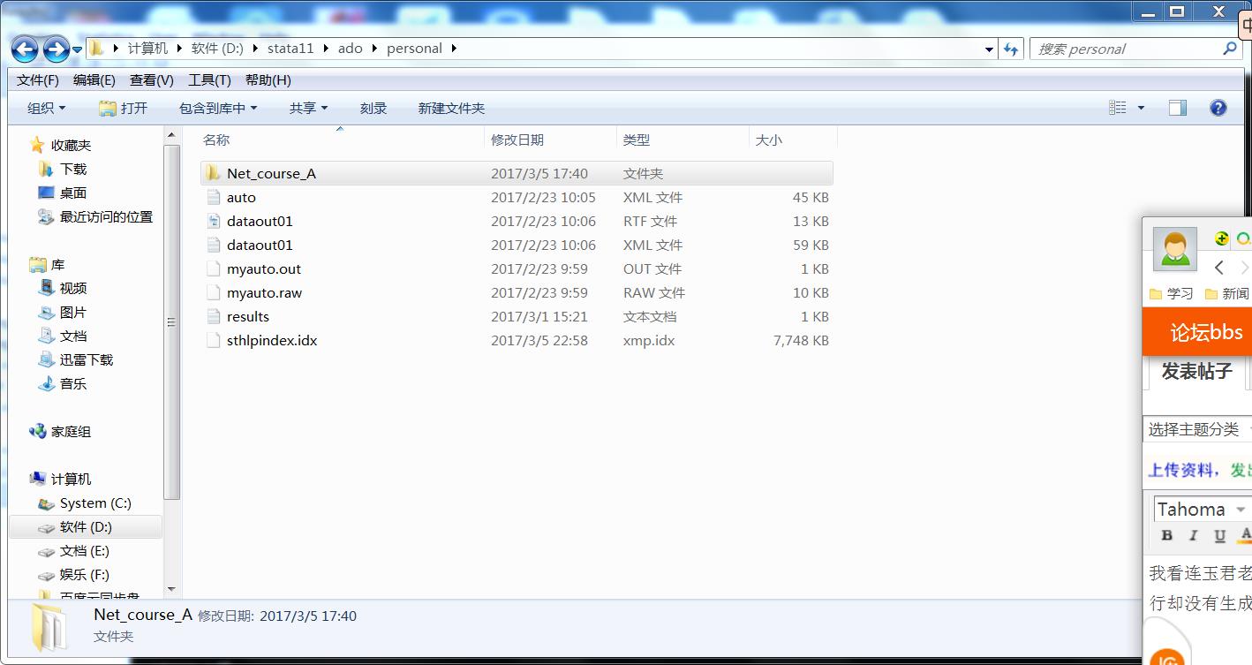Go forward with the Explorer Forward arrow
1252x665 pixels.
click(56, 49)
